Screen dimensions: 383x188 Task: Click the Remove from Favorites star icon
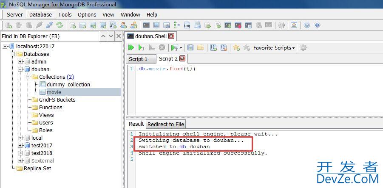pos(247,47)
